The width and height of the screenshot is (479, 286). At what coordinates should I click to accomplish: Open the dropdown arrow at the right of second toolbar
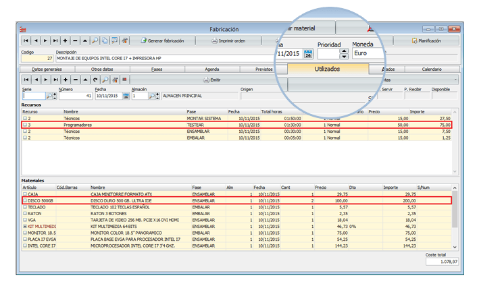coord(455,80)
